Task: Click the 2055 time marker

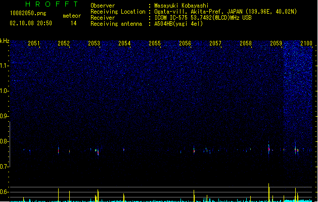Action: (155, 43)
